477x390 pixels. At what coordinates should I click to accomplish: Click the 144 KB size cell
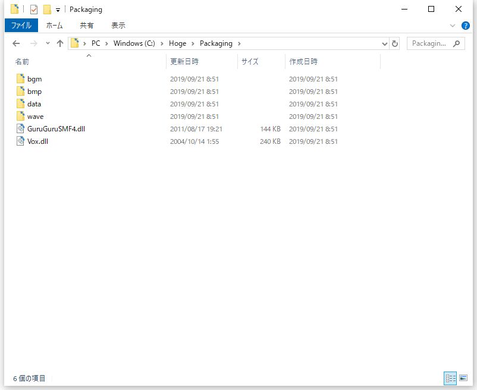coord(270,129)
